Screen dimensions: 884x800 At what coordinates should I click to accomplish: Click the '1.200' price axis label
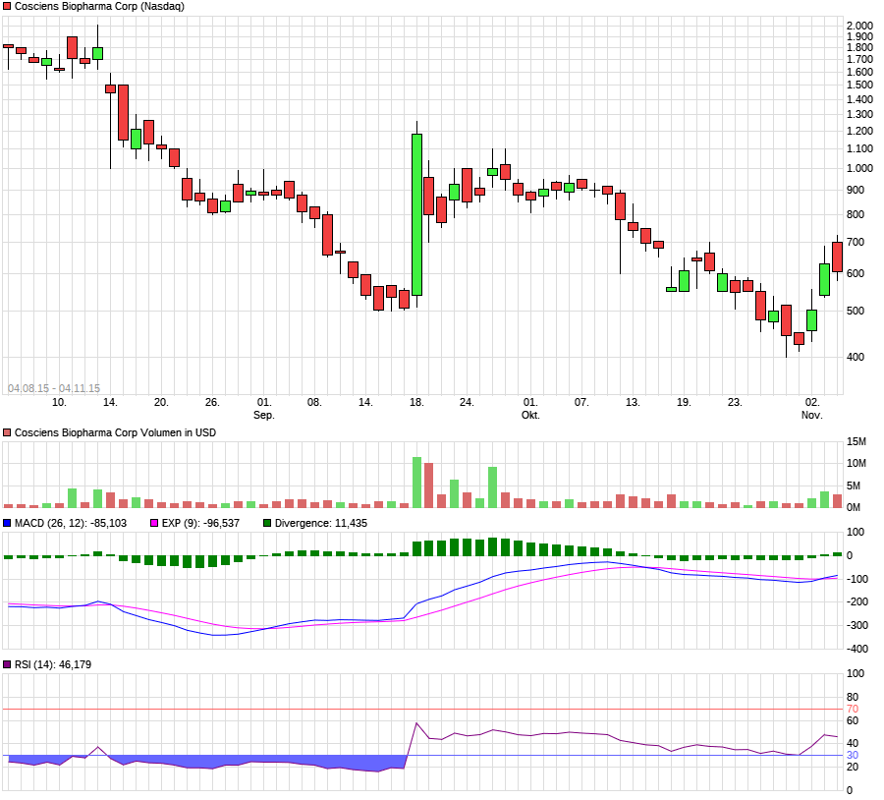click(859, 132)
